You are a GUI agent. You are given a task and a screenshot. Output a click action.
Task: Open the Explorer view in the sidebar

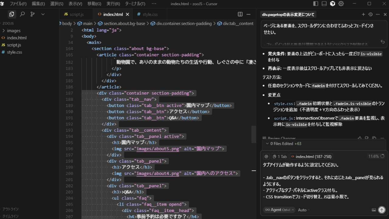point(12,14)
